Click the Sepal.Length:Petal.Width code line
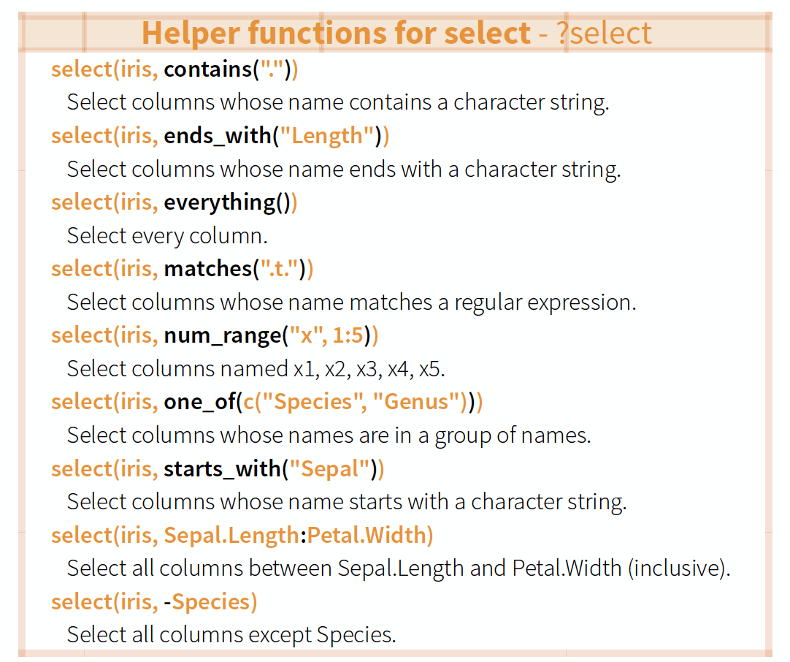The image size is (790, 662). coord(242,535)
